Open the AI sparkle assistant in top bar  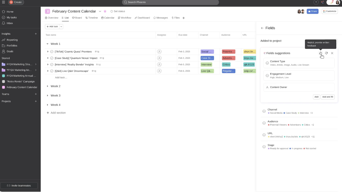tap(322, 2)
